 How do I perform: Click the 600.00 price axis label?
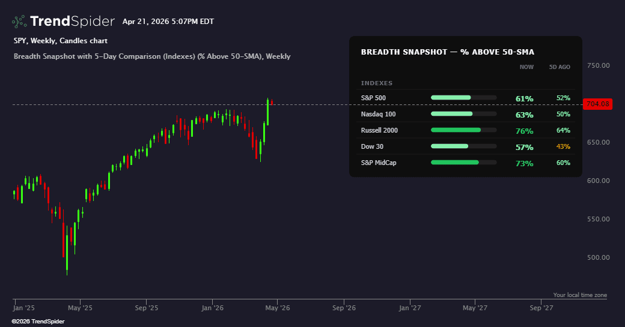(x=599, y=181)
